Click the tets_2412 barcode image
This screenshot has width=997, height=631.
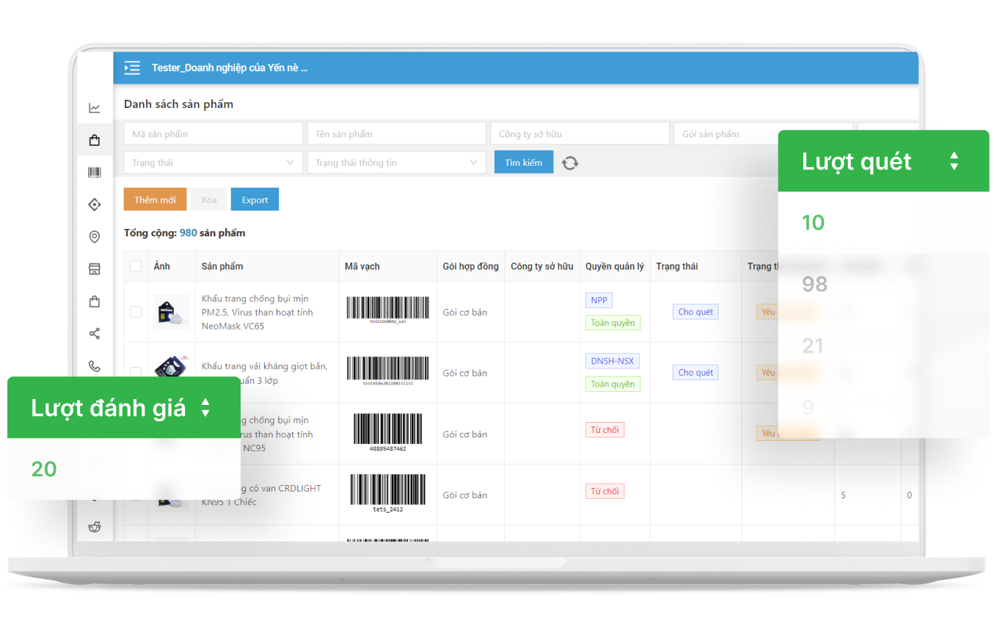click(388, 494)
